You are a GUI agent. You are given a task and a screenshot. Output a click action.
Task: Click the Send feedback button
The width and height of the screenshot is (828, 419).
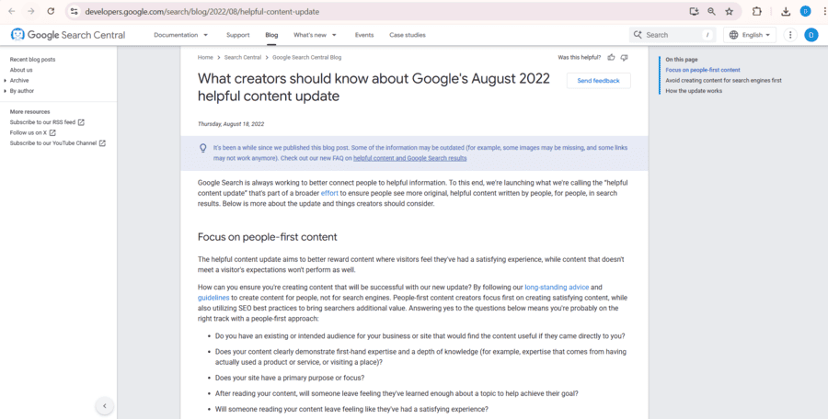point(598,81)
